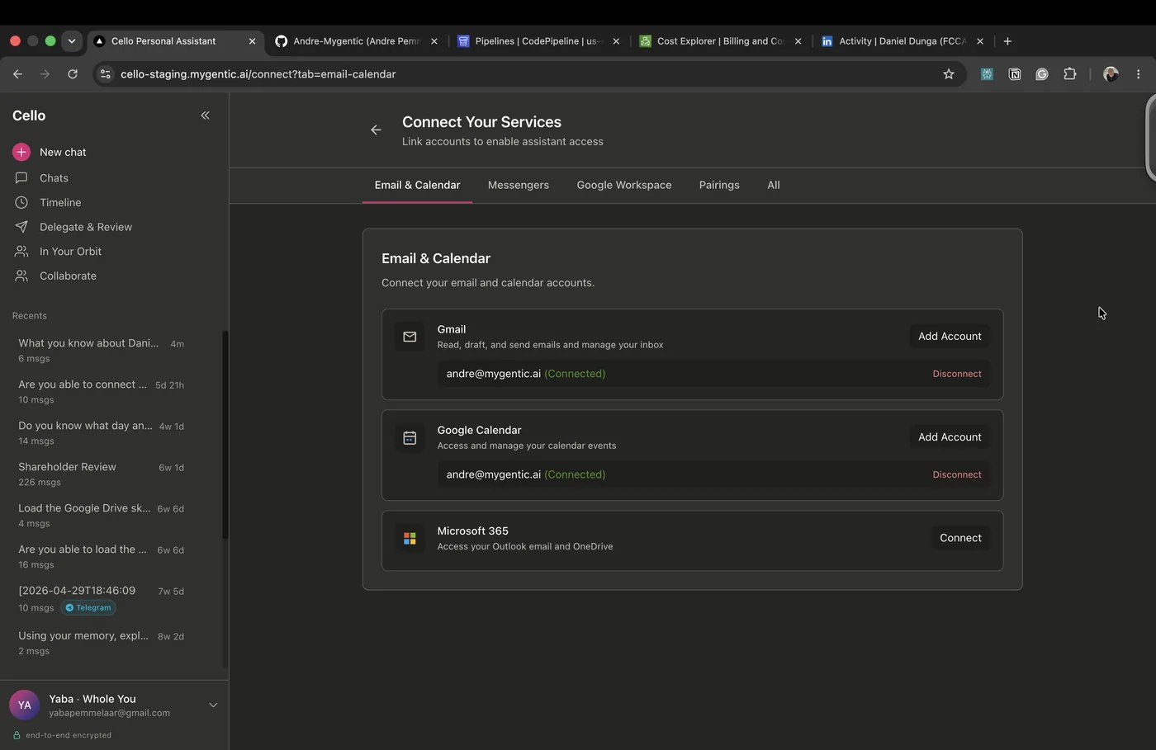Screen dimensions: 1156x750
Task: Open Collaborate in the sidebar
Action: (68, 276)
